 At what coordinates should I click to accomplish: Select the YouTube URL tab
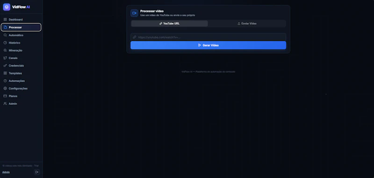point(169,23)
